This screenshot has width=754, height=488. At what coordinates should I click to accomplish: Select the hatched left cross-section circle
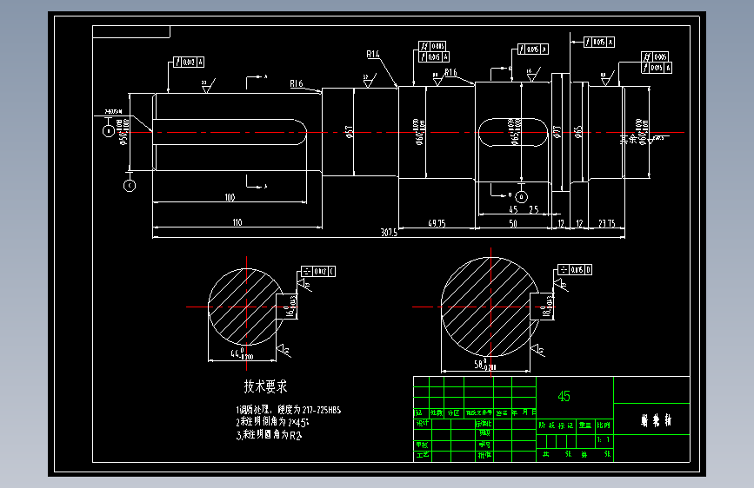pyautogui.click(x=245, y=307)
